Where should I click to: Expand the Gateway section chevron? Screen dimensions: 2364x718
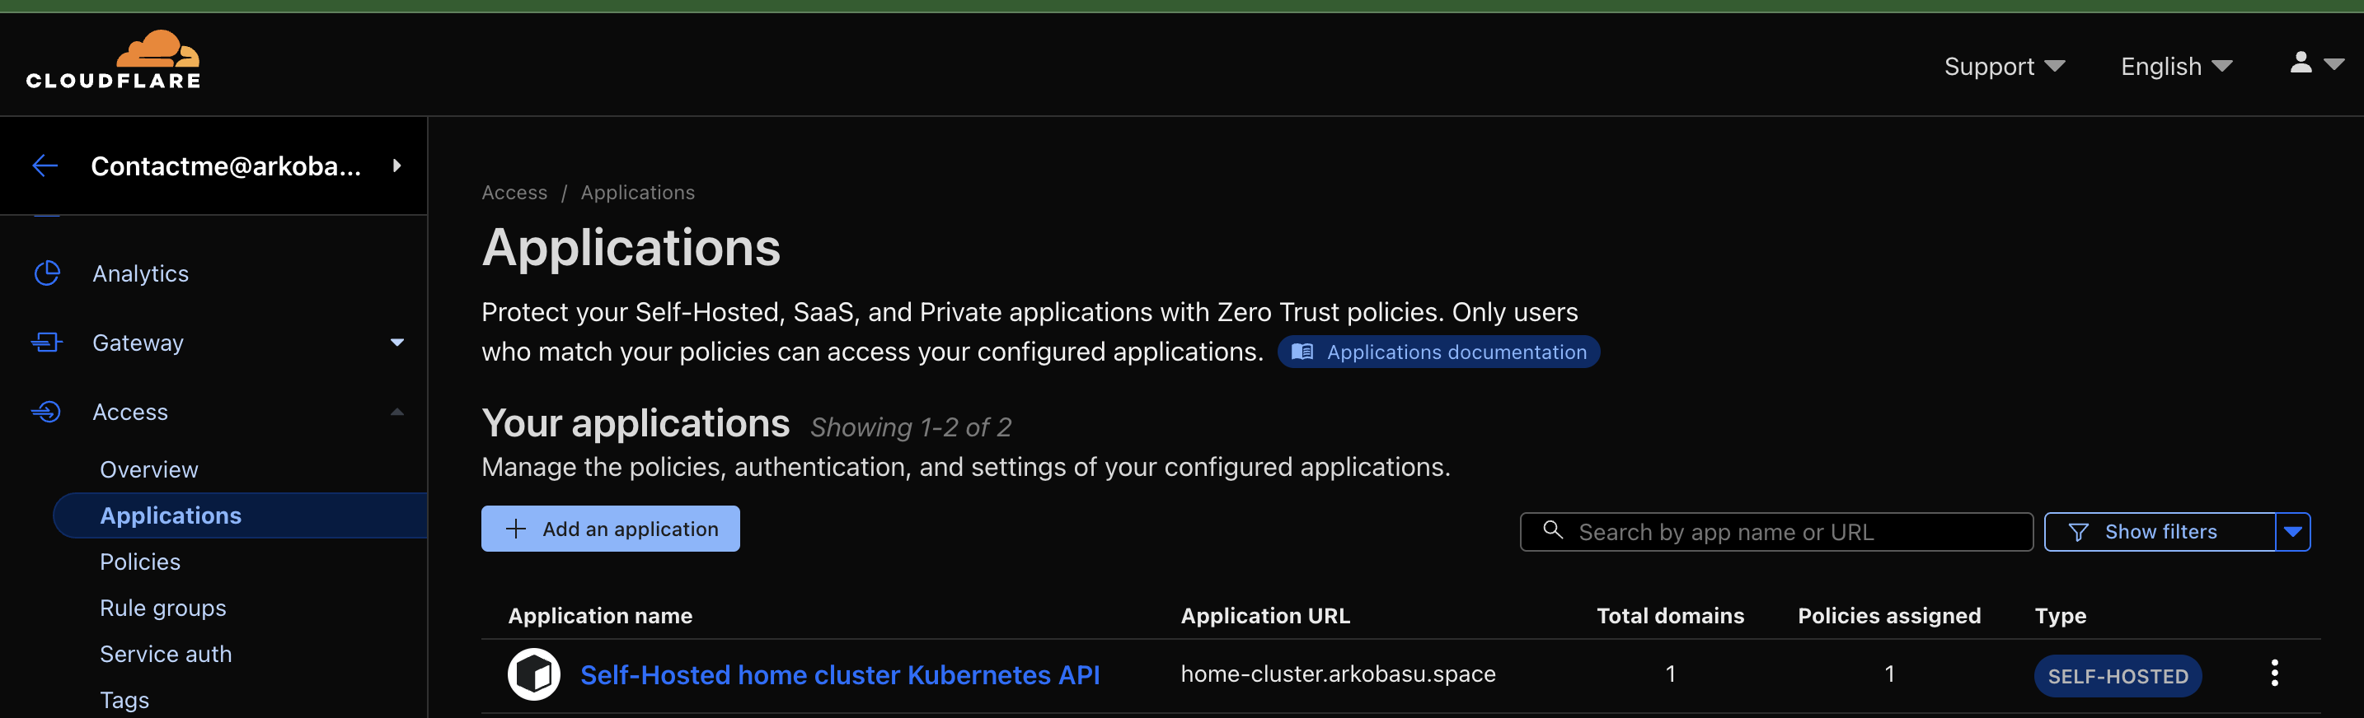click(x=397, y=342)
